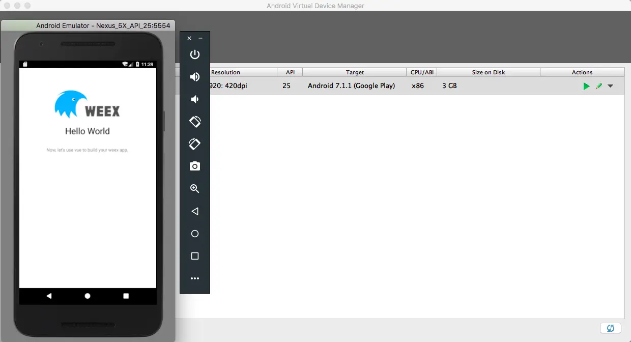This screenshot has height=342, width=631.
Task: Click the 3 GB size cell
Action: pos(449,86)
